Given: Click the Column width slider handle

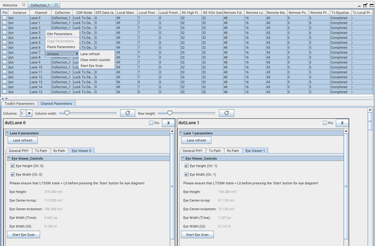Looking at the screenshot, I should point(67,113).
